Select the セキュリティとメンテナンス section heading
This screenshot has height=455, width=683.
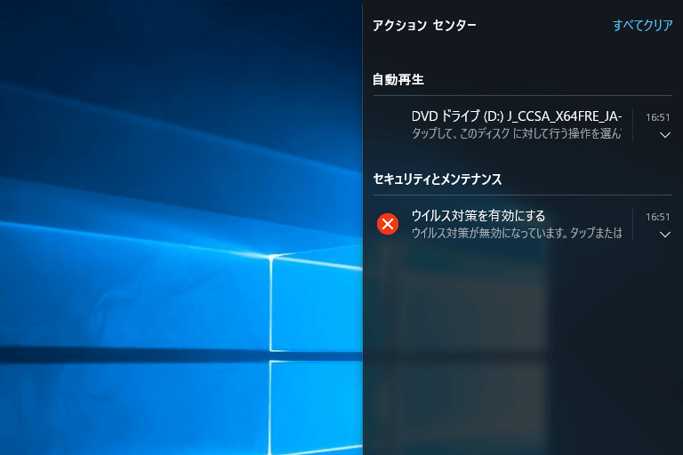pos(438,179)
